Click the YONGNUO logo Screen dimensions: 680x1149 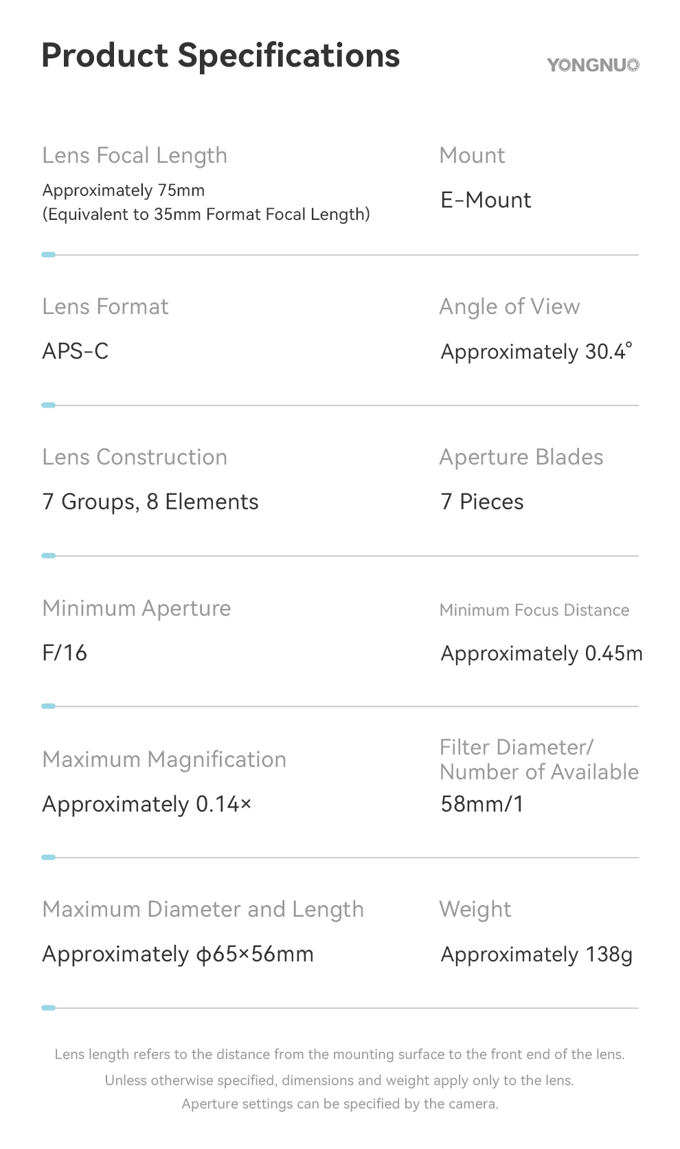coord(593,65)
